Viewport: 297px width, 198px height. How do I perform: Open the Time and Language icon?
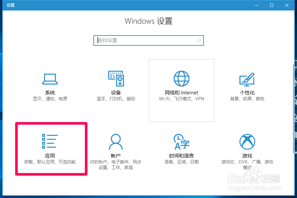click(x=182, y=141)
